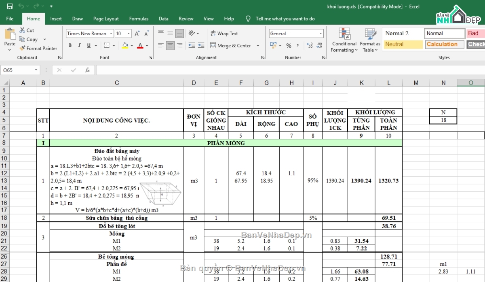Click the Increase Font Size icon

(x=137, y=34)
